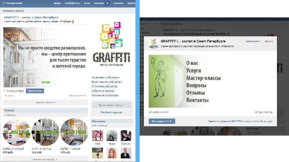The width and height of the screenshot is (289, 162).
Task: Open the 'музыка' top menu item
Action: 99,3
